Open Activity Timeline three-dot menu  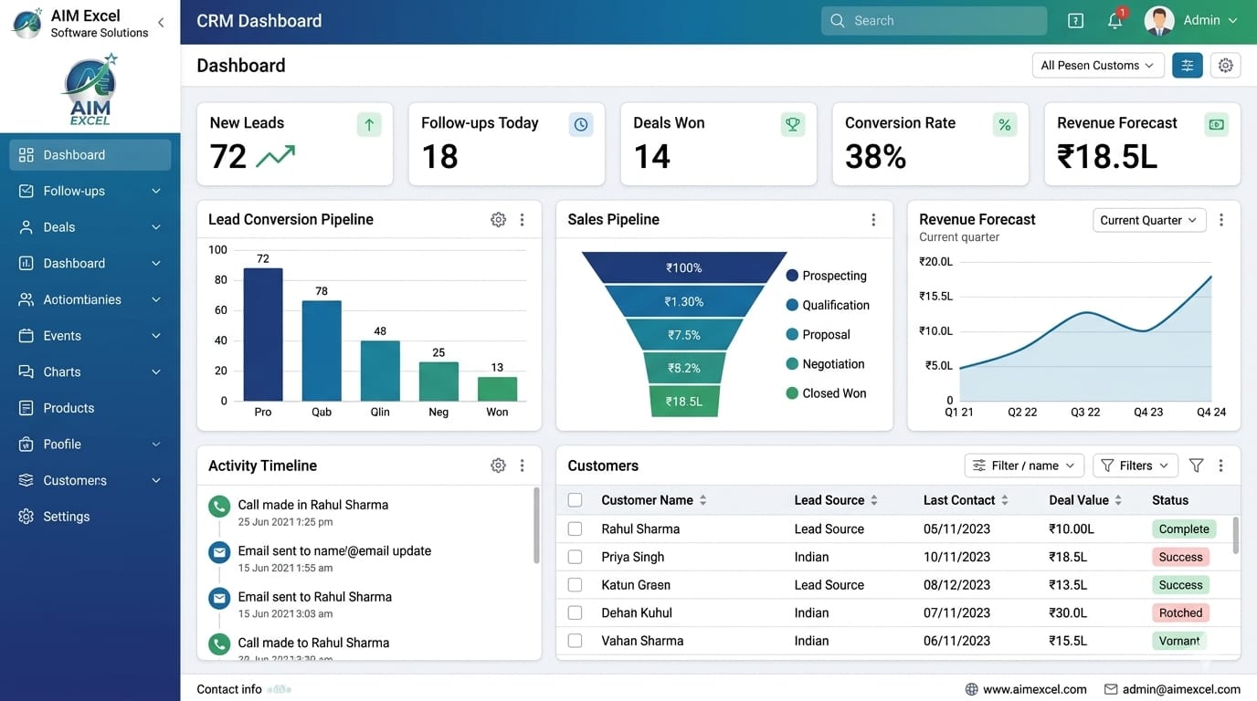522,466
